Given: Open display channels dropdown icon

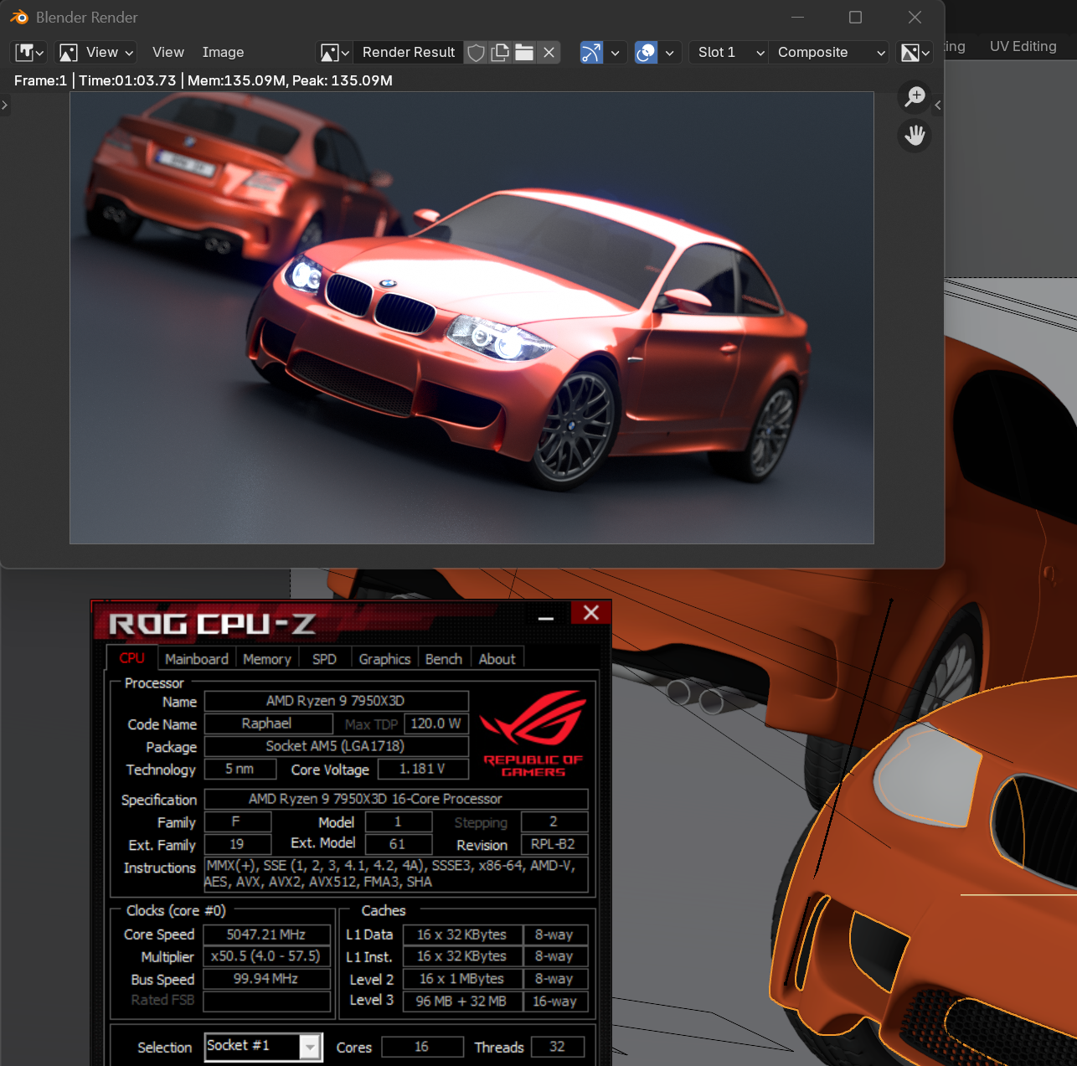Looking at the screenshot, I should point(915,52).
